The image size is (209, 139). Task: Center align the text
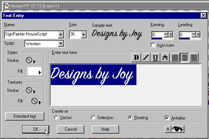[185, 58]
